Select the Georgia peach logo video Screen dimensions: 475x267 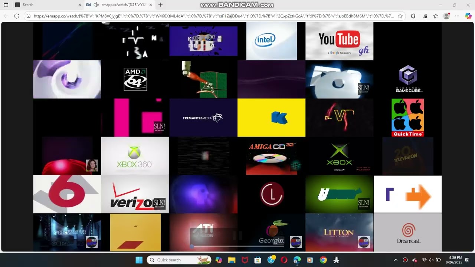click(x=271, y=233)
